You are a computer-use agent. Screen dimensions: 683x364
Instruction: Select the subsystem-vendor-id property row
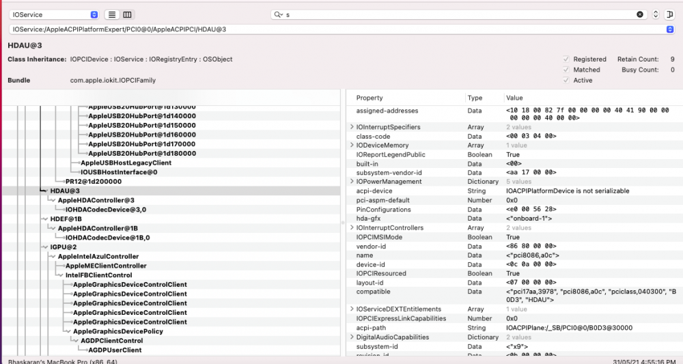click(x=514, y=173)
